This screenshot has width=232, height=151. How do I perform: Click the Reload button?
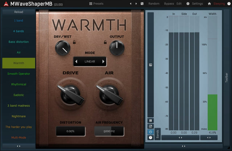(x=18, y=12)
